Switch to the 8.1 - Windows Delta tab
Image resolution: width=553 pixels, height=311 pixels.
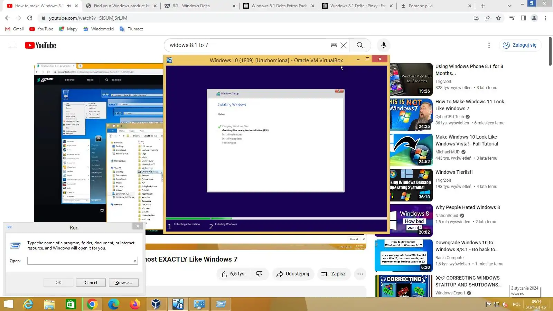tap(200, 6)
